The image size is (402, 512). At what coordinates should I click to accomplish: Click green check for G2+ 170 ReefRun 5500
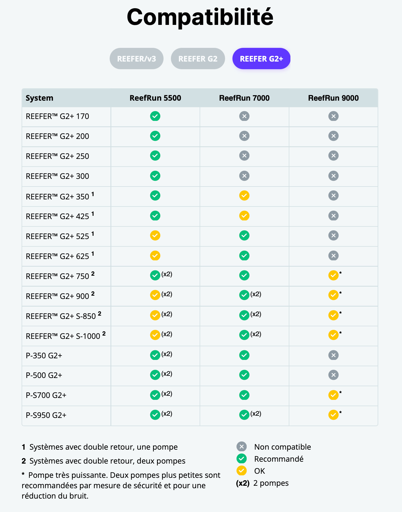[155, 116]
